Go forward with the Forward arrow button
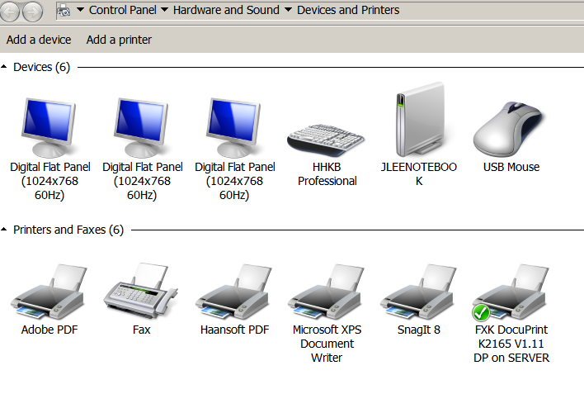Screen dimensions: 584x394 click(32, 12)
